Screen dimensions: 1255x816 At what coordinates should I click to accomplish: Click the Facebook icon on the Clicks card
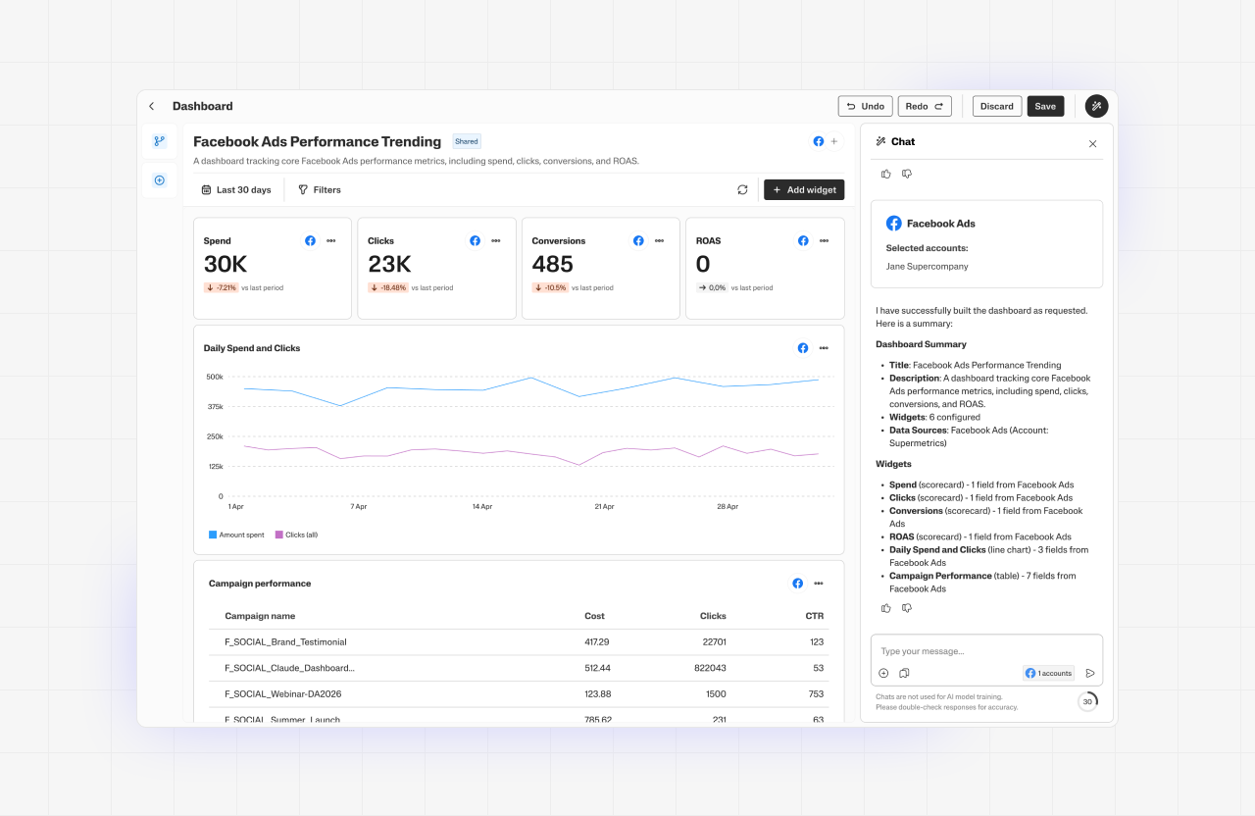pos(475,240)
